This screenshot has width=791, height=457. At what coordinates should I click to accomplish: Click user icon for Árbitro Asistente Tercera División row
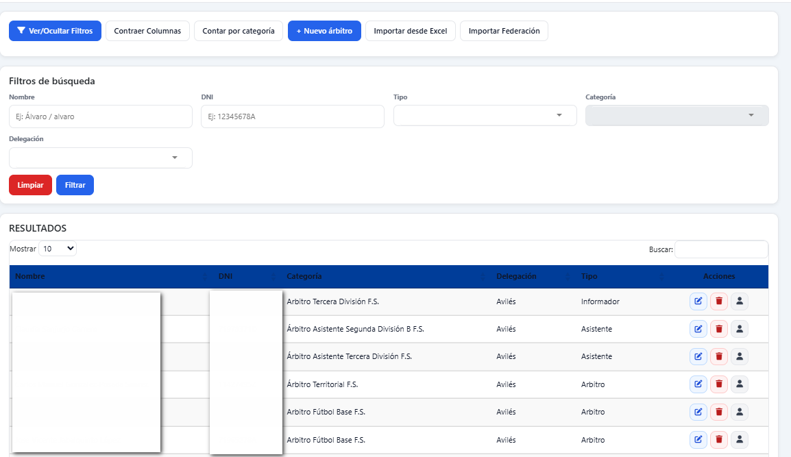740,356
